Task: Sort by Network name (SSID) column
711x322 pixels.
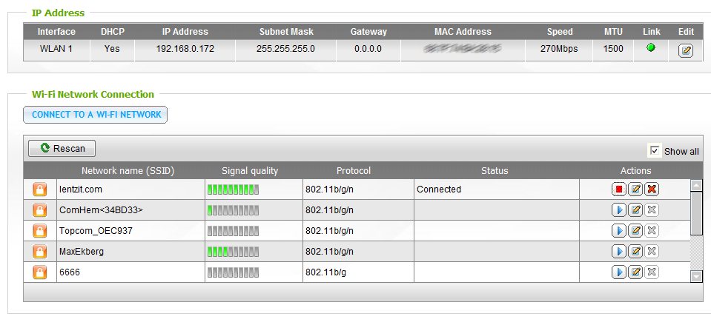Action: [x=128, y=171]
